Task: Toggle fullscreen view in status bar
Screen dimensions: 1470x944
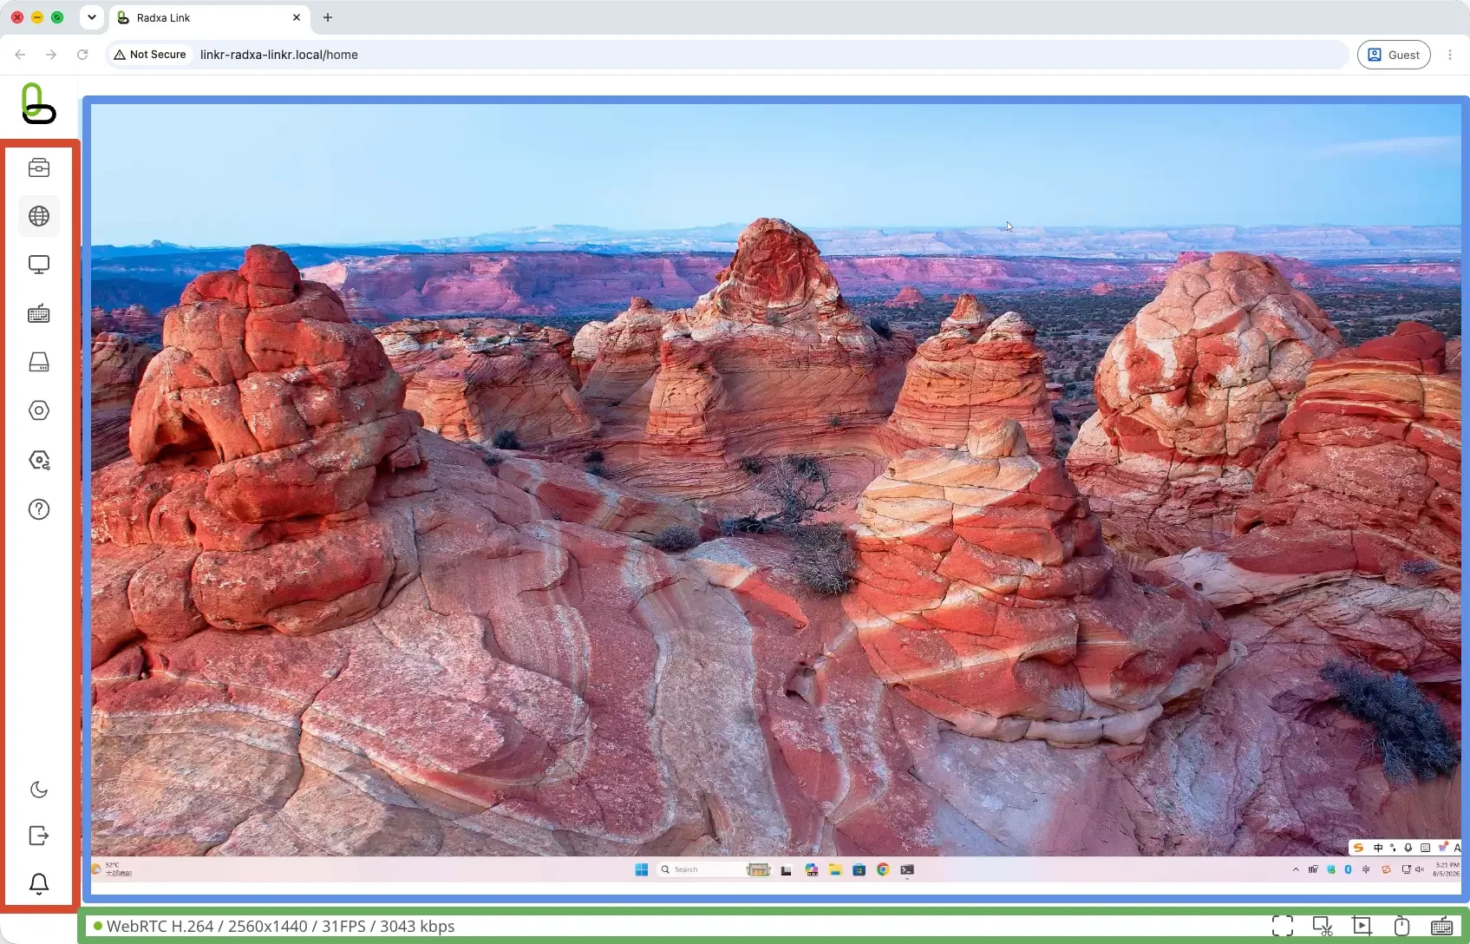Action: tap(1283, 926)
